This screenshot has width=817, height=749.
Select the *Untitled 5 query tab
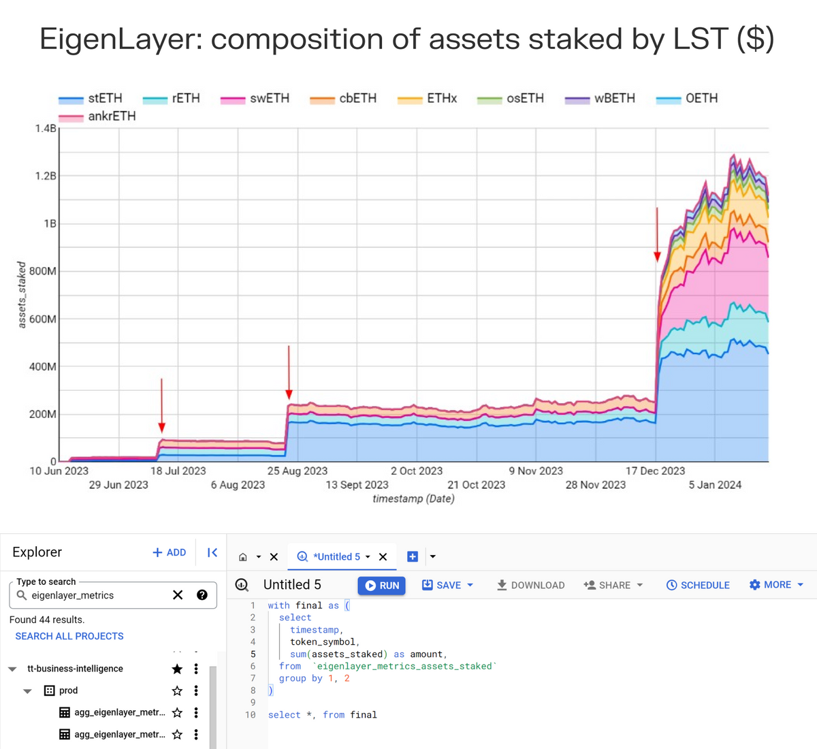[x=336, y=557]
